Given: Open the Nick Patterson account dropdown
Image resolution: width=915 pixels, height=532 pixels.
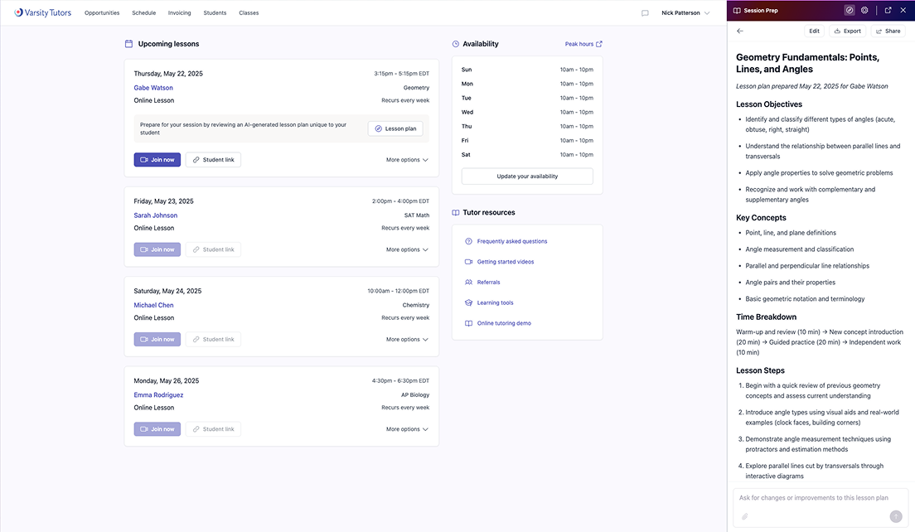Looking at the screenshot, I should pos(685,13).
